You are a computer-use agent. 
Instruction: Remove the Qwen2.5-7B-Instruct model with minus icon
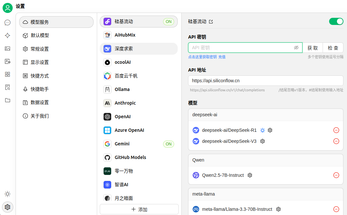(x=336, y=175)
